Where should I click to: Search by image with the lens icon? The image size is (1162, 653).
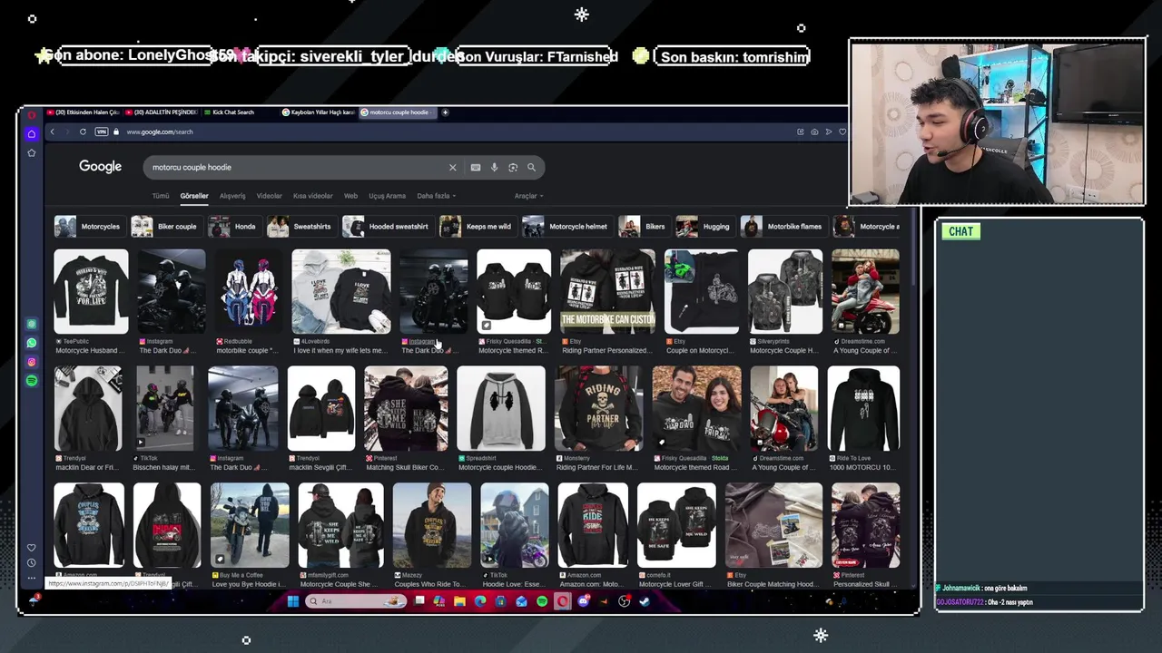click(x=513, y=167)
